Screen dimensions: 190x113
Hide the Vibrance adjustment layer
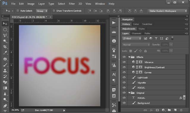[x=124, y=62]
